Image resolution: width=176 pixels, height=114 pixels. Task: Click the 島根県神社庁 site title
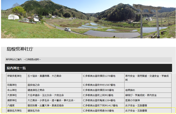click(x=20, y=49)
